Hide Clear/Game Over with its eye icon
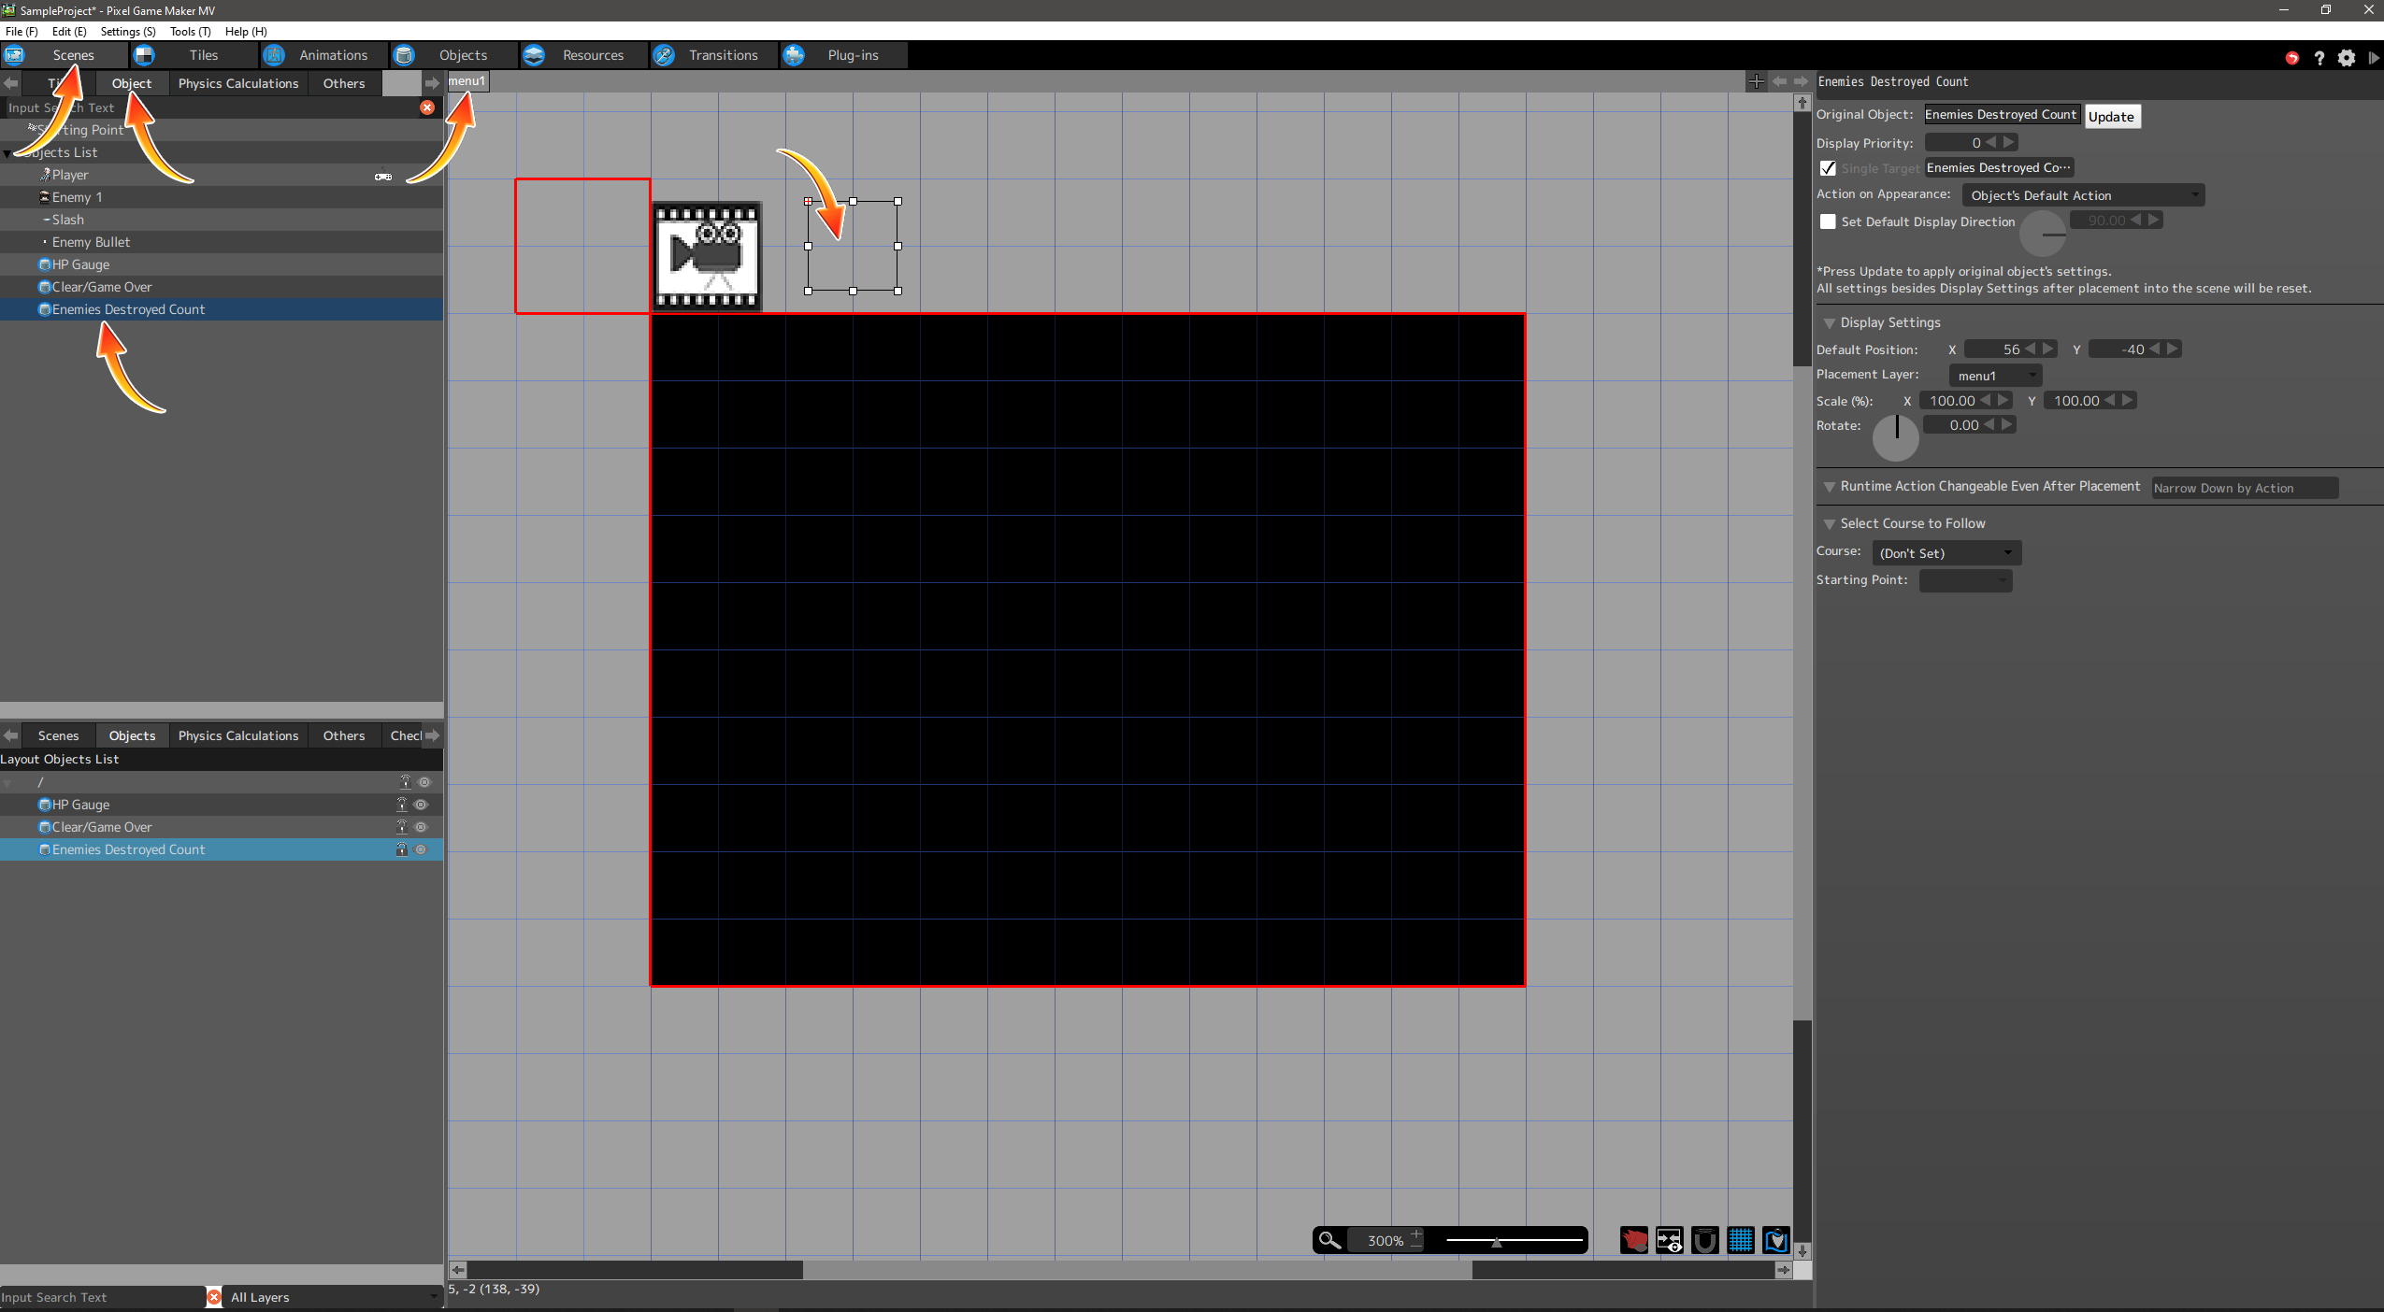This screenshot has width=2384, height=1312. (421, 827)
